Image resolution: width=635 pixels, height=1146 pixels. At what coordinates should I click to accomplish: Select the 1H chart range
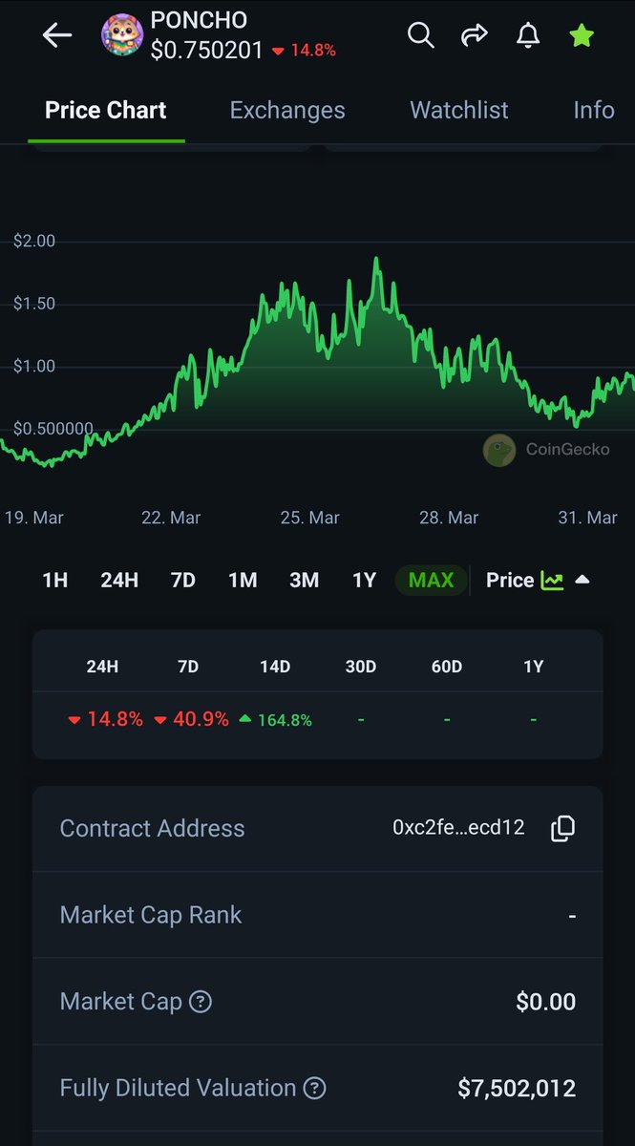pos(55,580)
